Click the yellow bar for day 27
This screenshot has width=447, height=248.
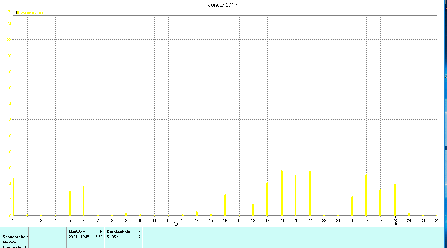380,202
